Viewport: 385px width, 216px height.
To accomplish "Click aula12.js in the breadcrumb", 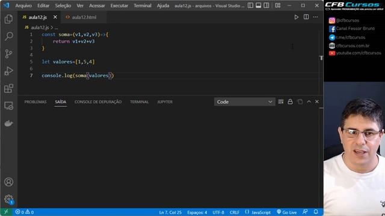I will pos(40,28).
